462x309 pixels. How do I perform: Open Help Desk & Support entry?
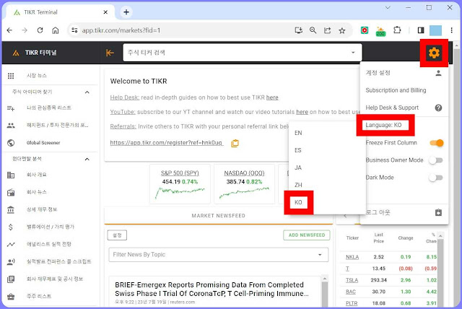tap(392, 108)
